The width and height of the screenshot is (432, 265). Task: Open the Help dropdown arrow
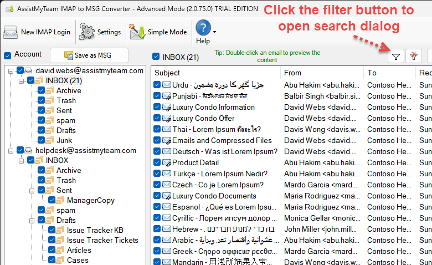(215, 32)
